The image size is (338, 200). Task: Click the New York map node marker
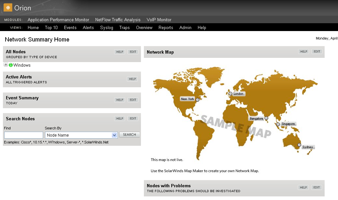[x=197, y=100]
